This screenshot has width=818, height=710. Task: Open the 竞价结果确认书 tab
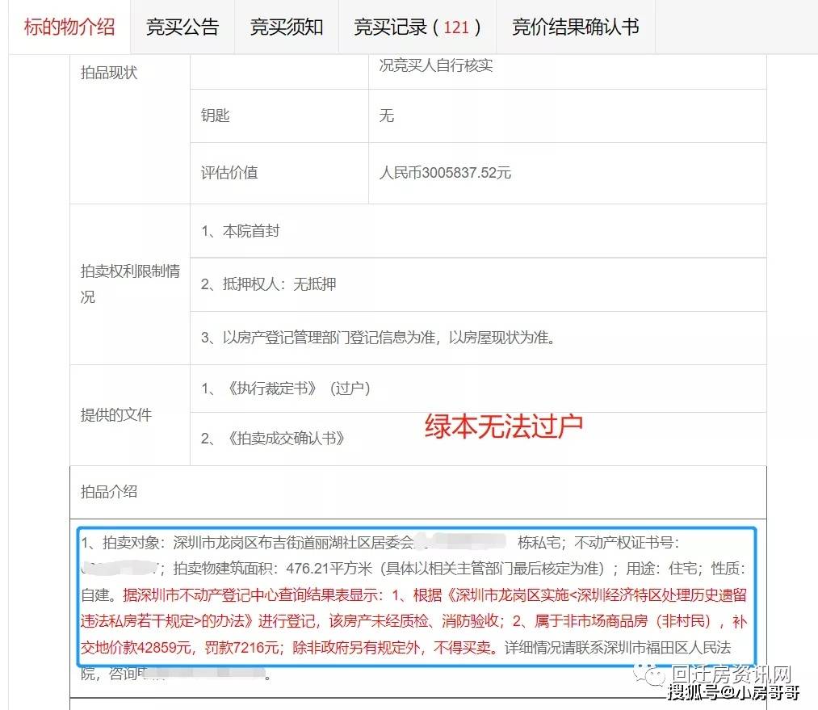click(575, 27)
